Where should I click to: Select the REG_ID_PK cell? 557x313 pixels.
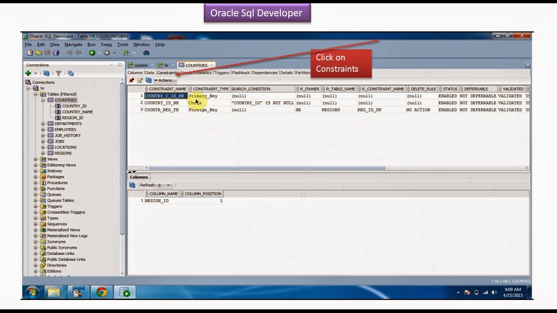381,110
